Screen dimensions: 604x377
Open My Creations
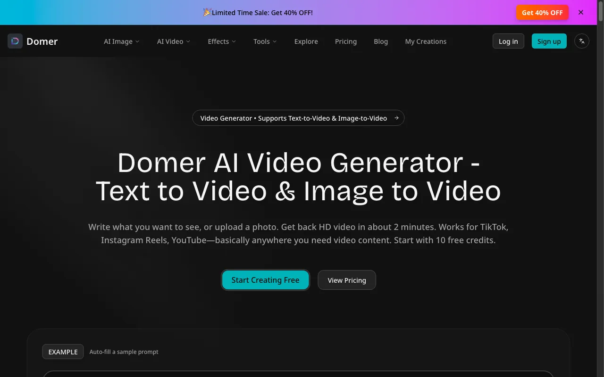tap(426, 41)
